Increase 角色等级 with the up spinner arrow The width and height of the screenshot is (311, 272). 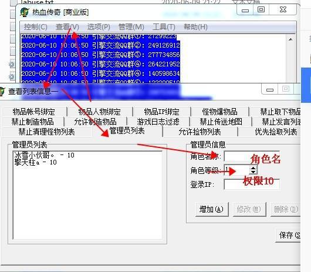coord(253,168)
